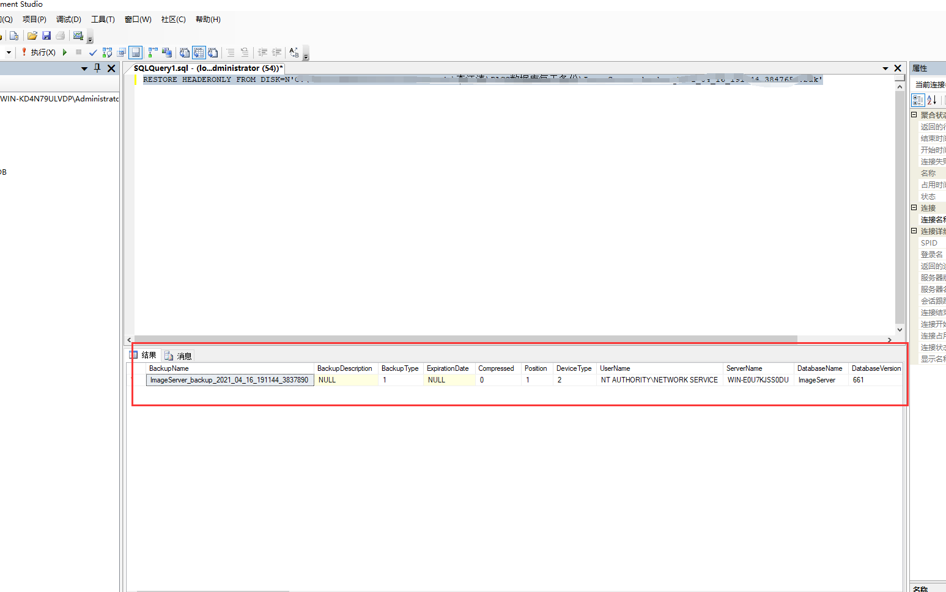
Task: Select the Results to Text icon
Action: (x=184, y=53)
